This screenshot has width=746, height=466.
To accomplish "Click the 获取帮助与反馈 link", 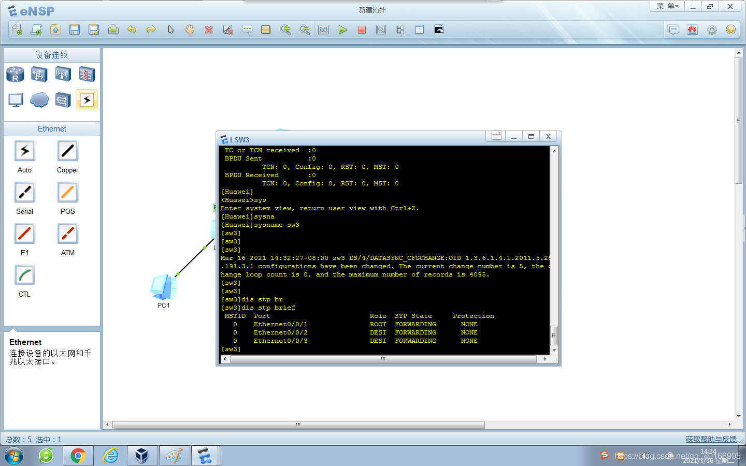I will (711, 439).
